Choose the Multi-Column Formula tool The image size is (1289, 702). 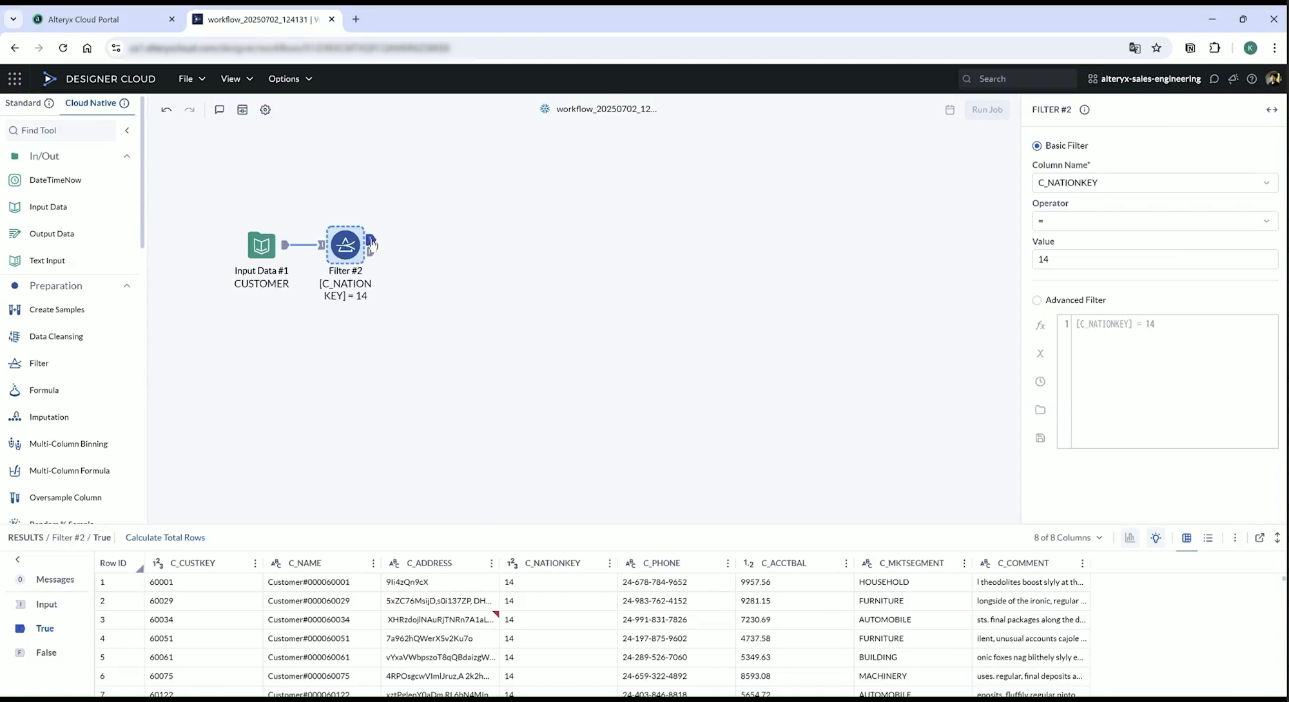pyautogui.click(x=70, y=471)
